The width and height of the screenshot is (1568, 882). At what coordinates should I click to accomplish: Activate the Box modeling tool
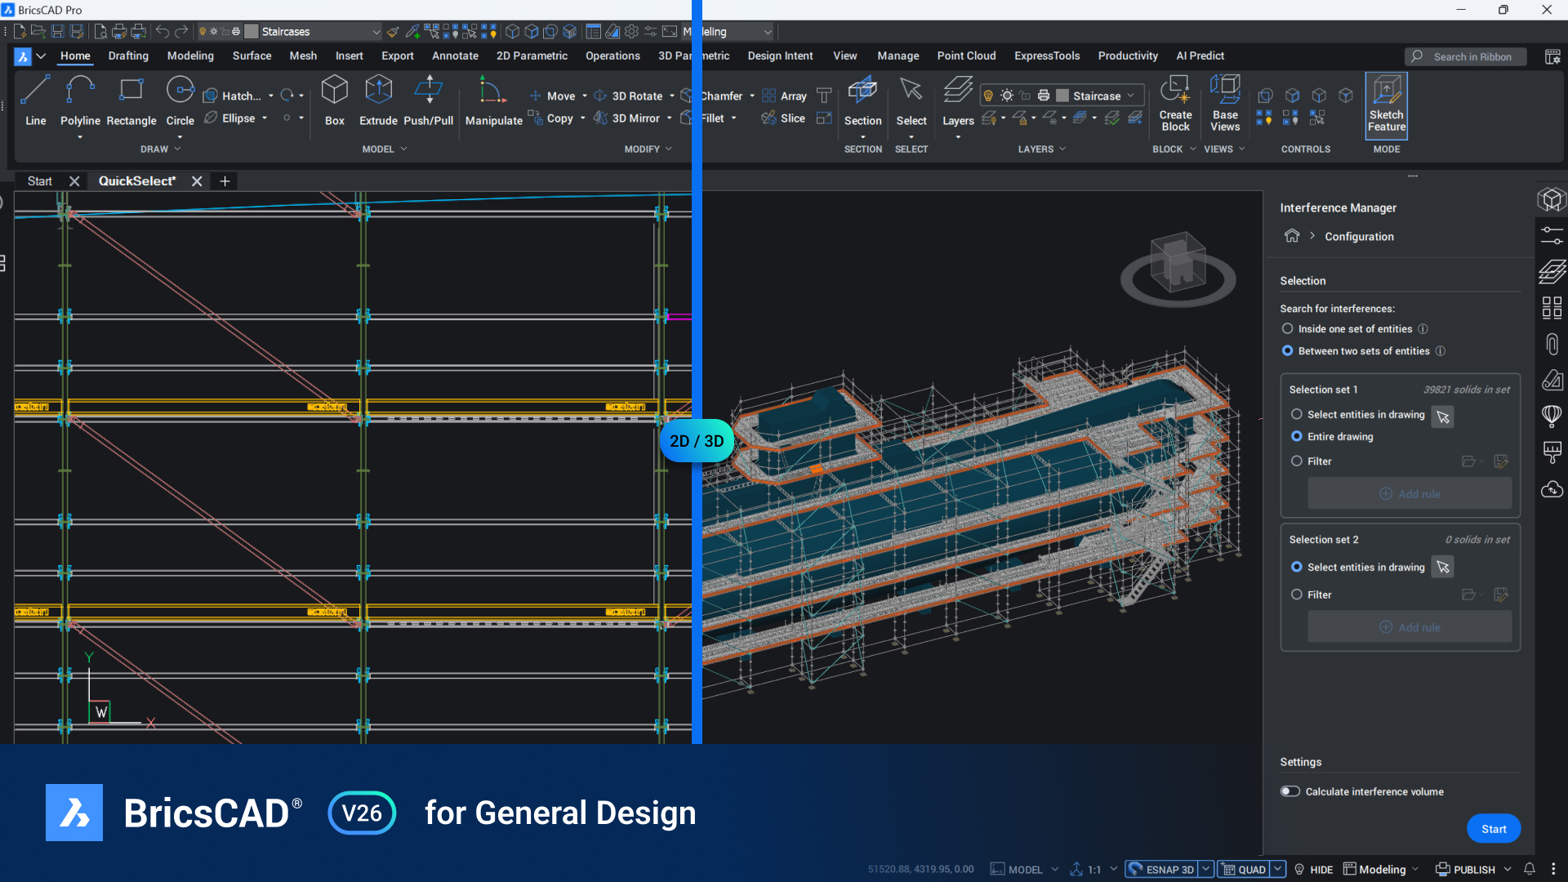pyautogui.click(x=334, y=98)
